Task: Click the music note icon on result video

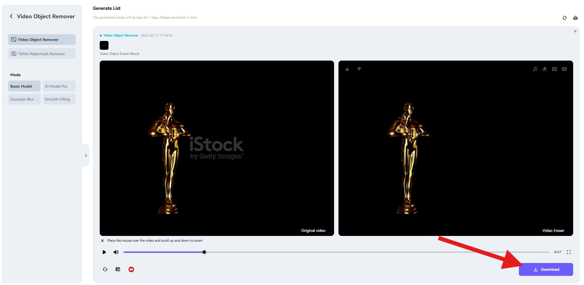Action: click(535, 69)
